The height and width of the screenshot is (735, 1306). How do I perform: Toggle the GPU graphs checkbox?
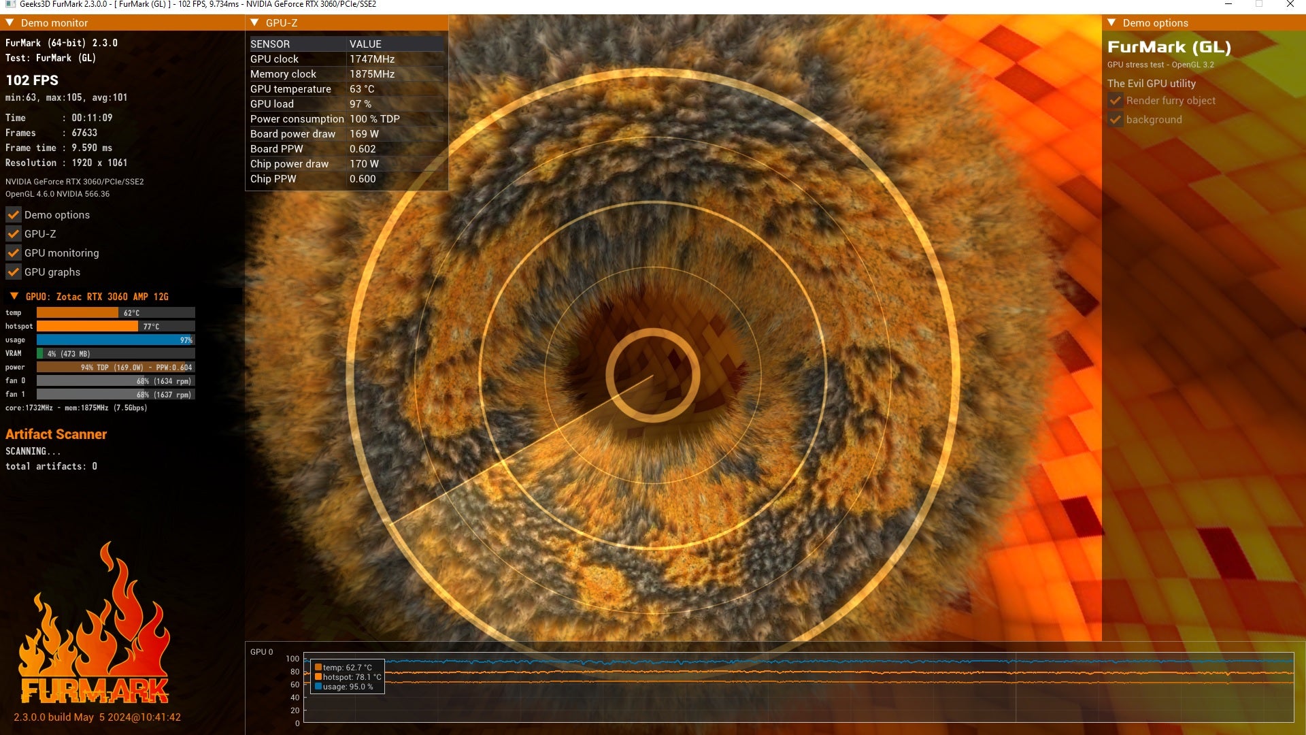13,272
